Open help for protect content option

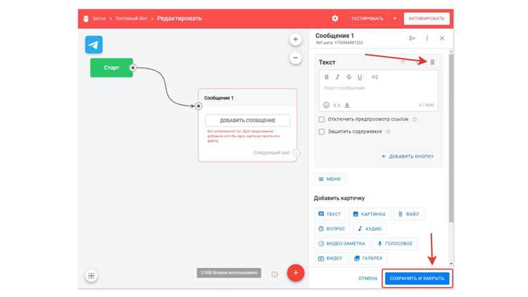(388, 132)
